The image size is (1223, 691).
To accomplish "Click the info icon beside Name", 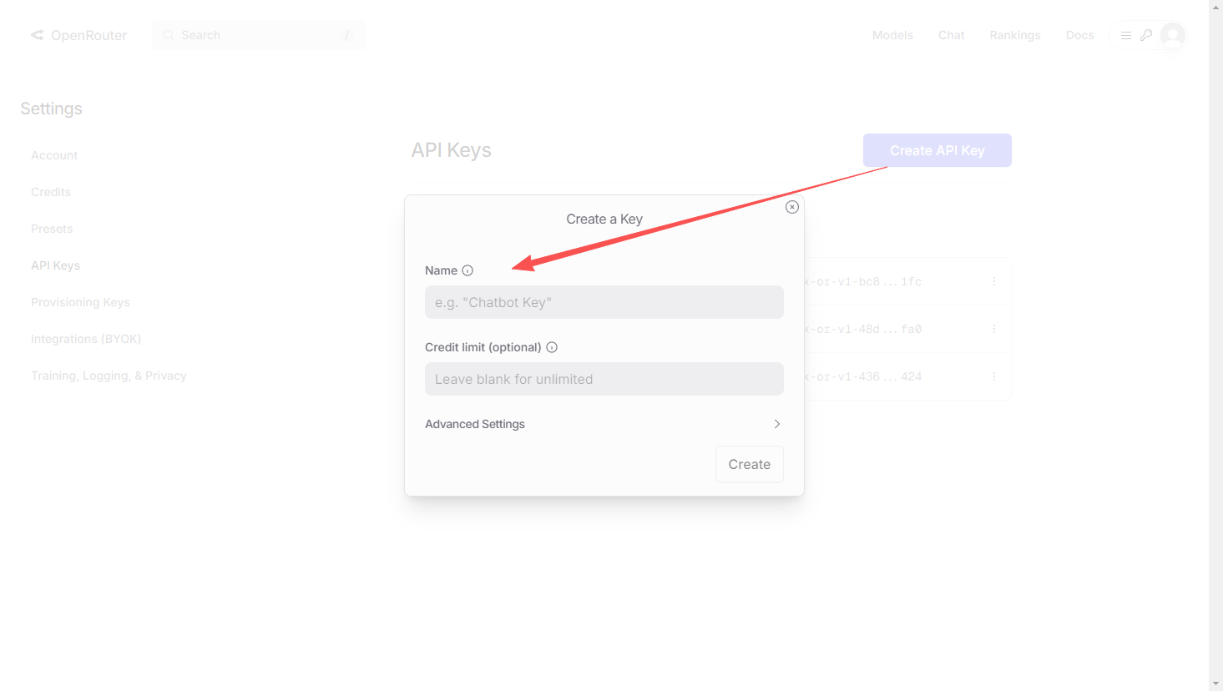I will tap(467, 270).
